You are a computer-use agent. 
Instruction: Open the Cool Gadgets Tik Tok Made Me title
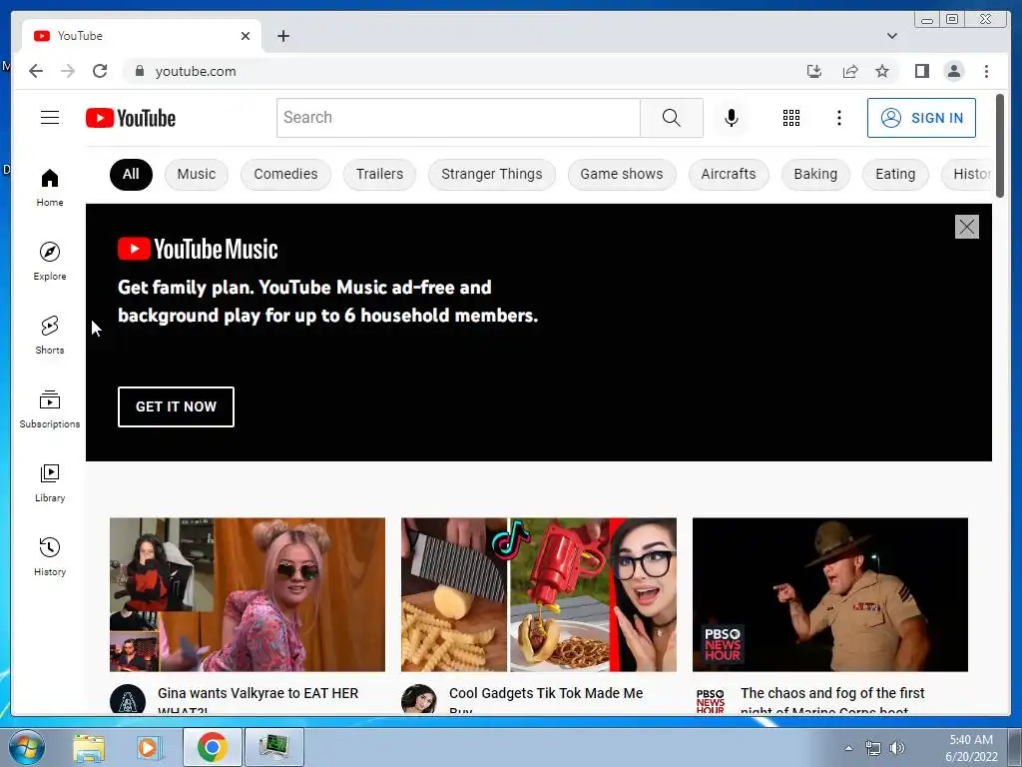[x=546, y=700]
